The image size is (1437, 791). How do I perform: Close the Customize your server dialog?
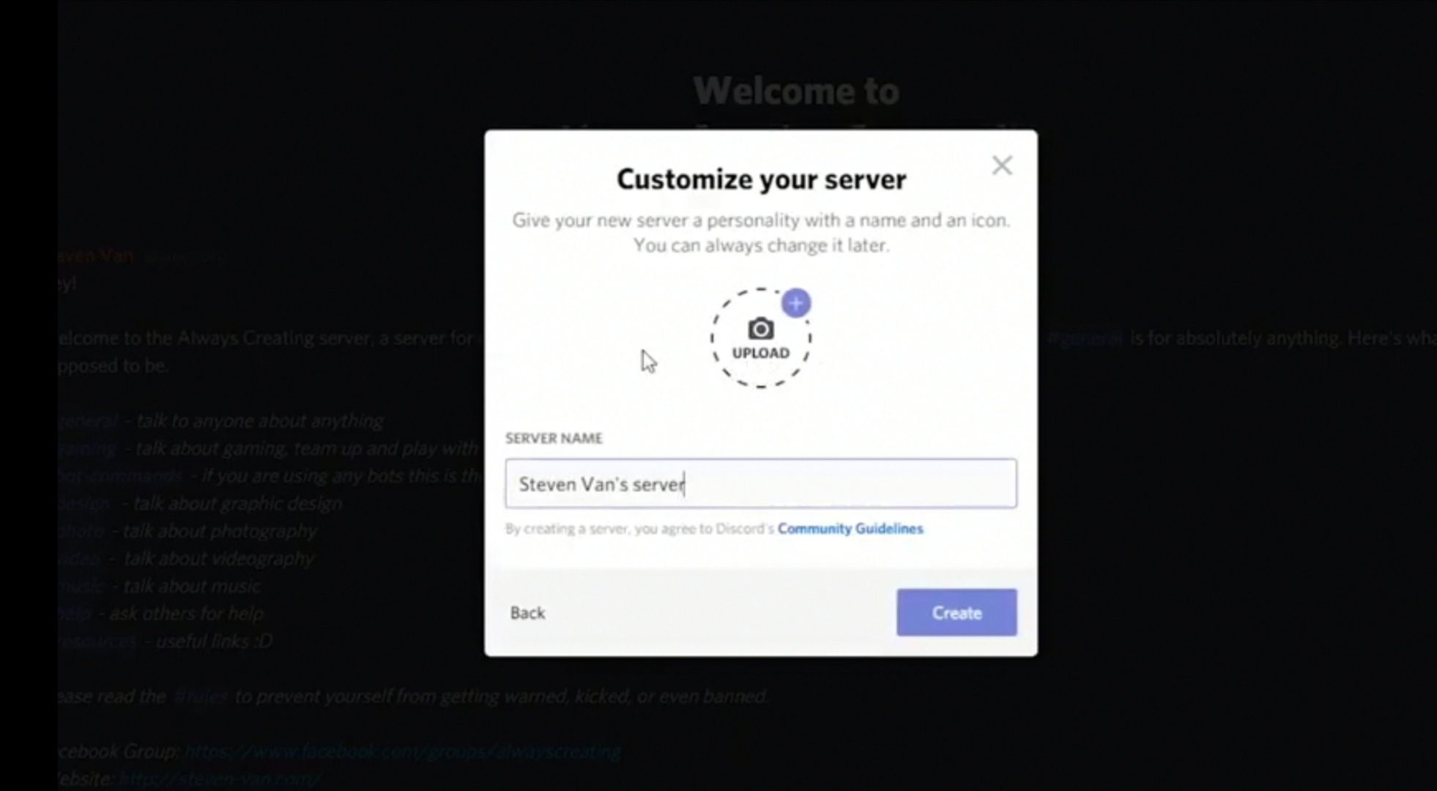click(x=1001, y=166)
